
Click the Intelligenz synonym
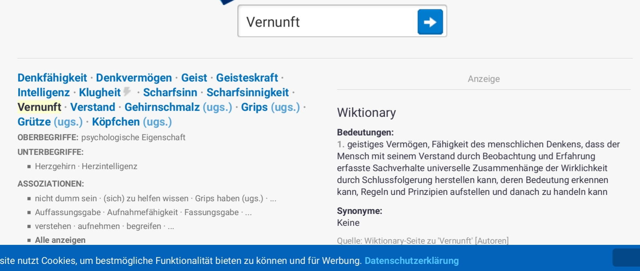pyautogui.click(x=44, y=92)
